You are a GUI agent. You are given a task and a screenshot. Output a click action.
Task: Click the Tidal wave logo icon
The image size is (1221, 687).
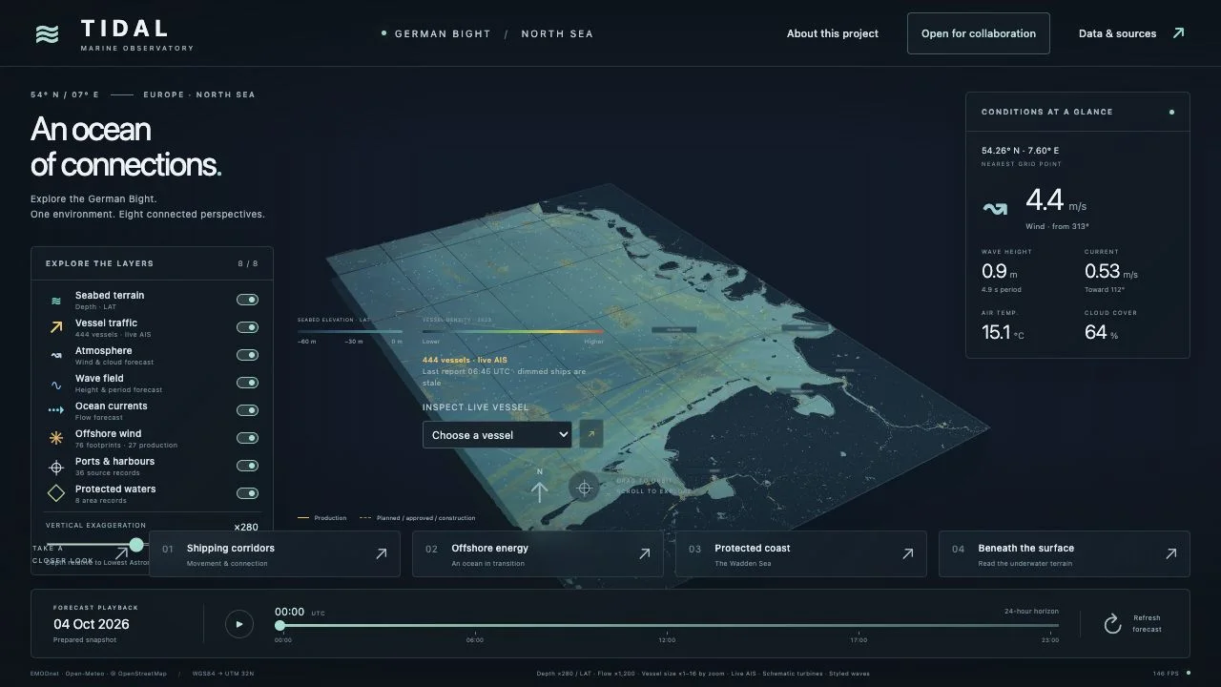point(47,34)
